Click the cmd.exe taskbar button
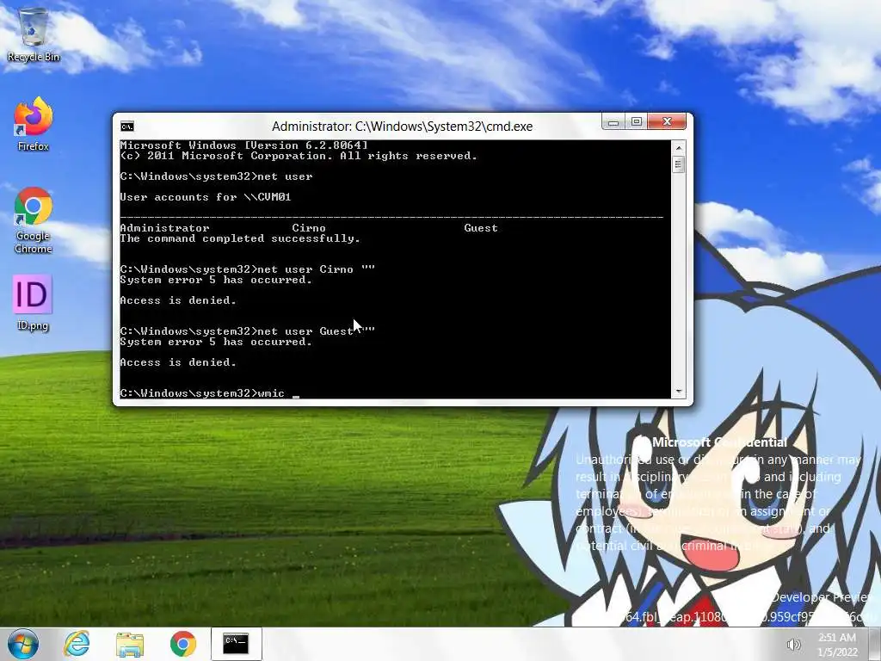Image resolution: width=881 pixels, height=661 pixels. pyautogui.click(x=236, y=644)
